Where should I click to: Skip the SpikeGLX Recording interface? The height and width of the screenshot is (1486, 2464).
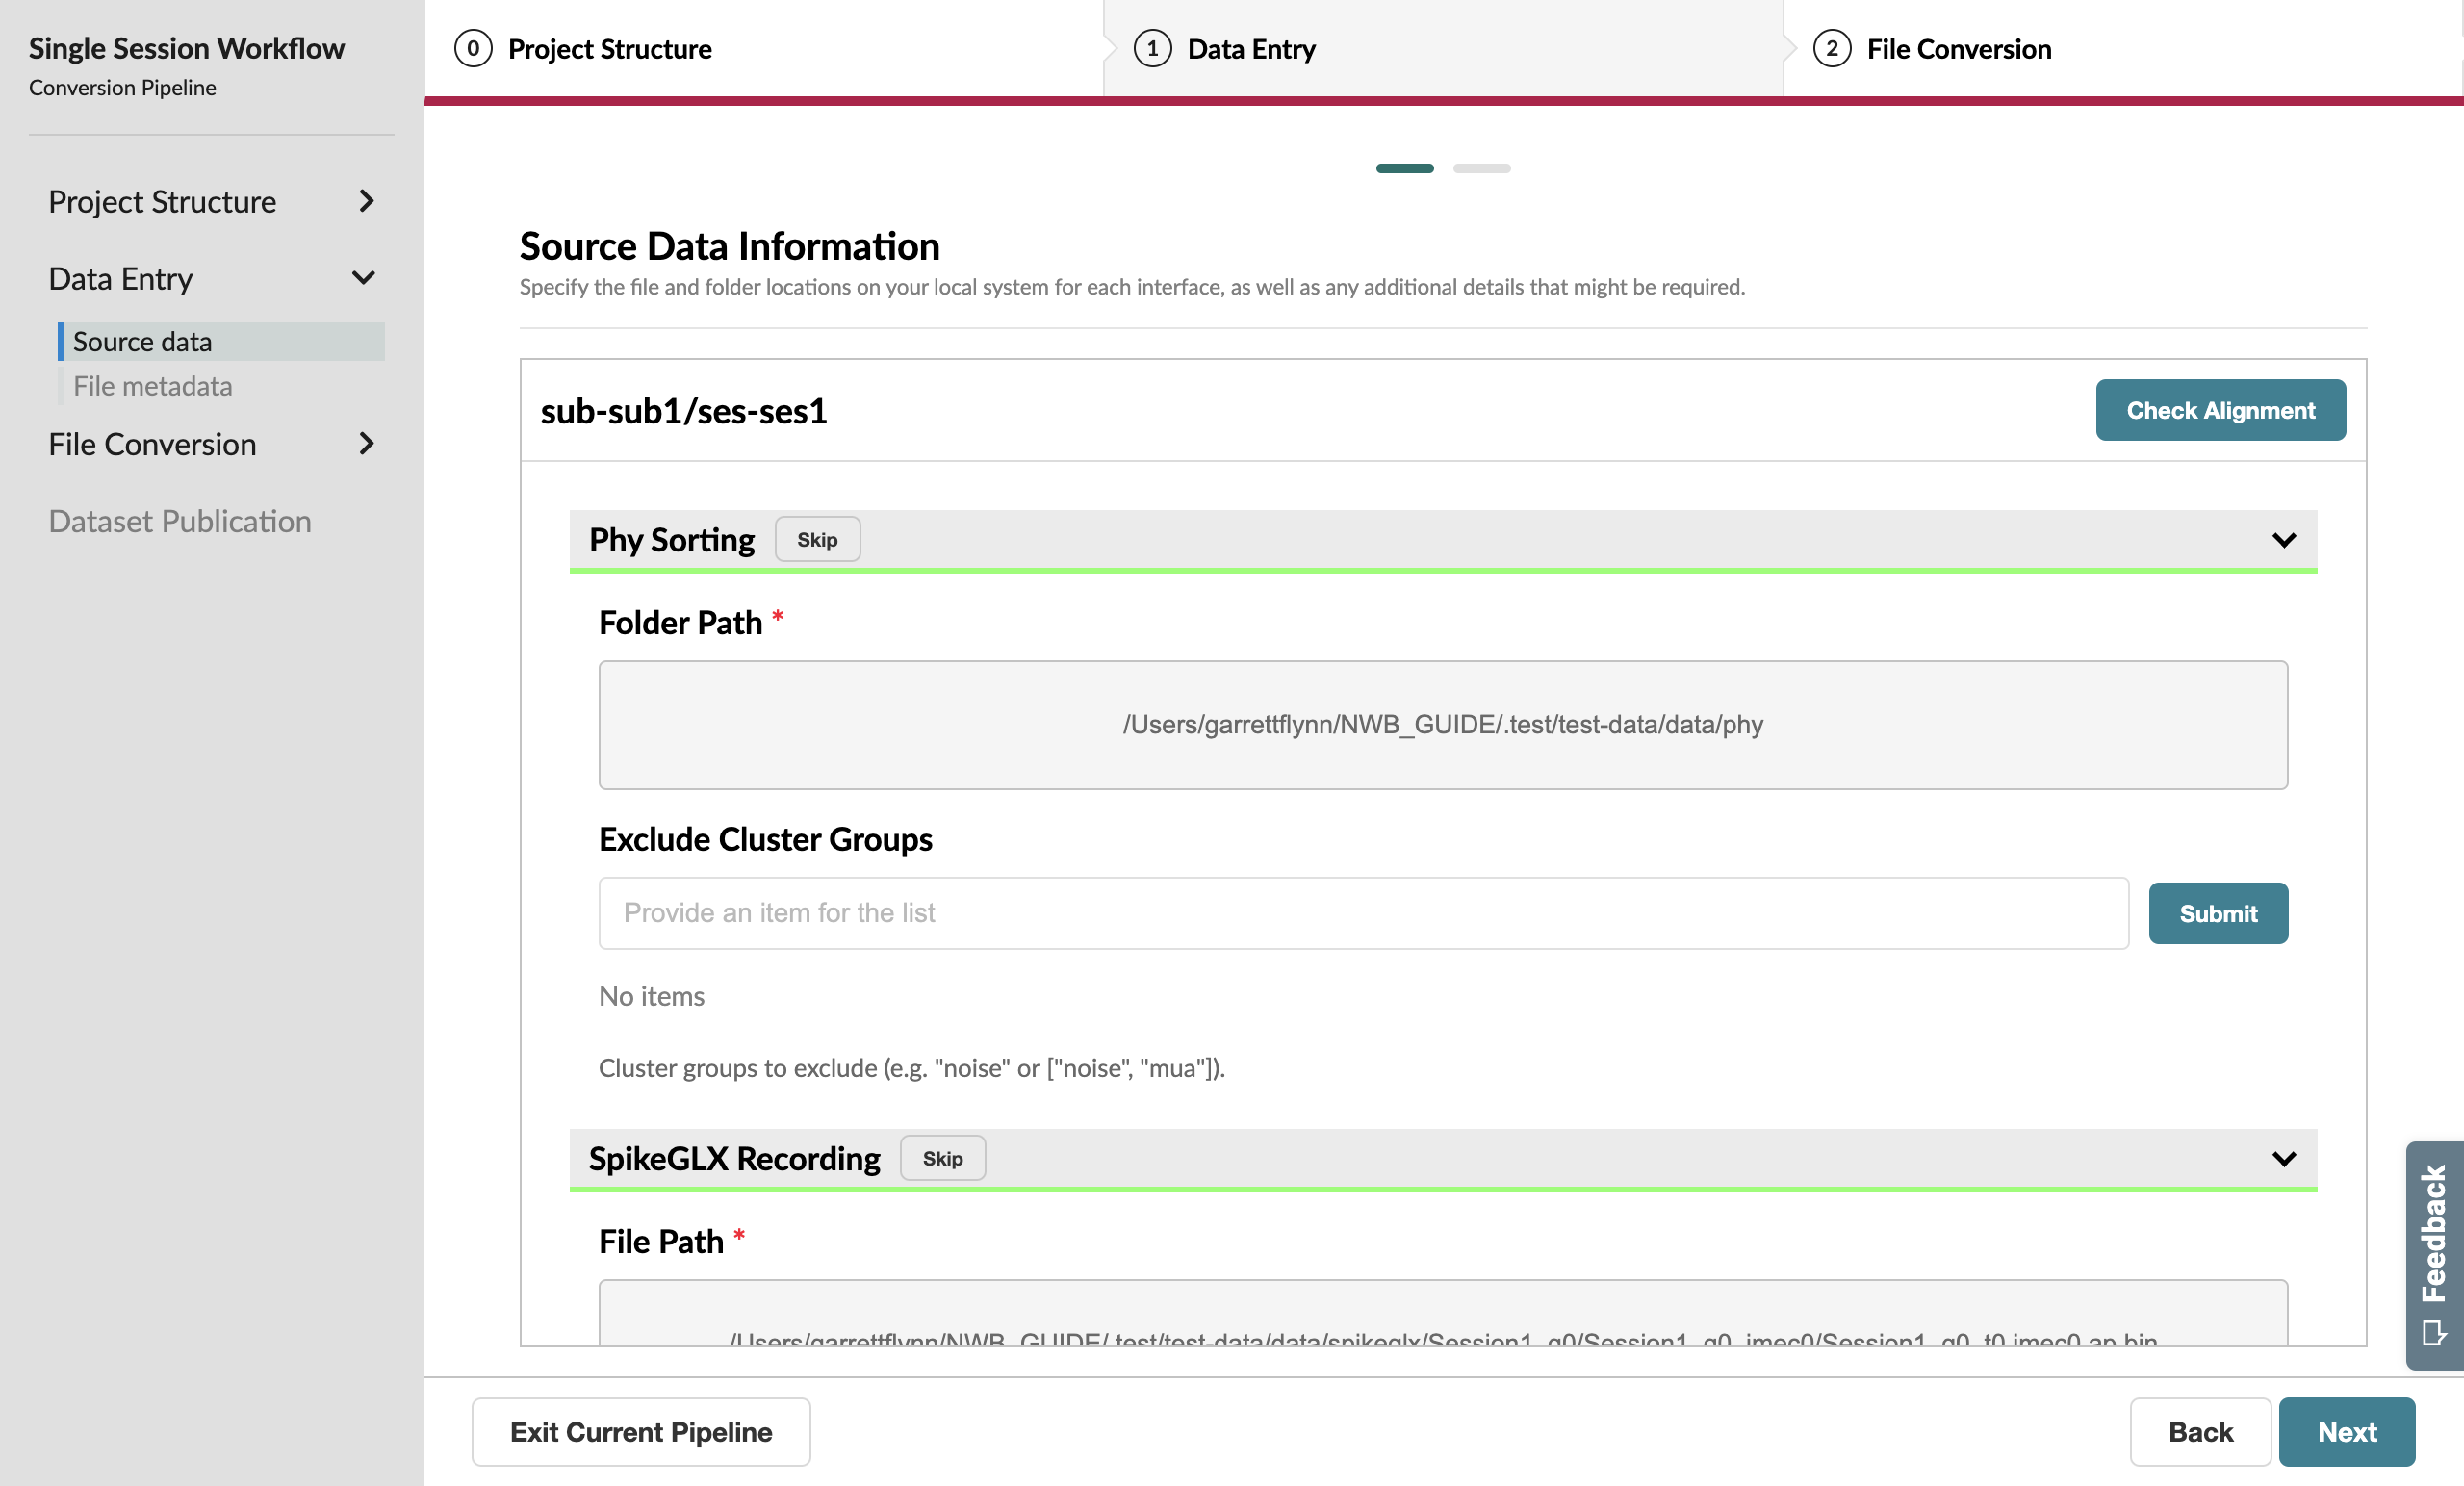coord(942,1159)
